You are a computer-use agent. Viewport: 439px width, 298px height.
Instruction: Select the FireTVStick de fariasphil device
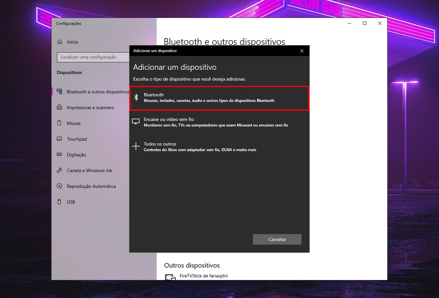[203, 277]
